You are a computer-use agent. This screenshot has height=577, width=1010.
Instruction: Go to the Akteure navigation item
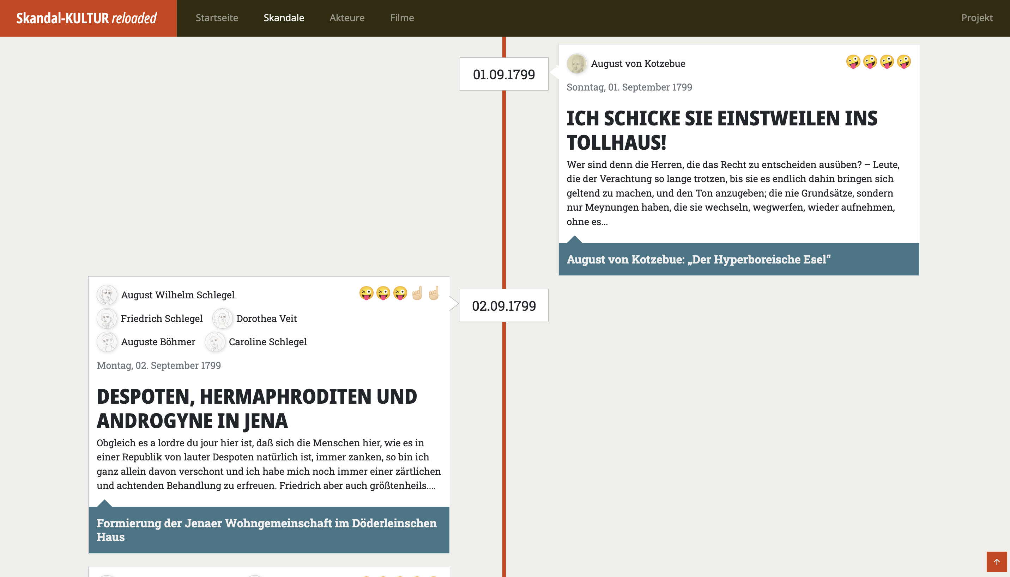point(347,18)
